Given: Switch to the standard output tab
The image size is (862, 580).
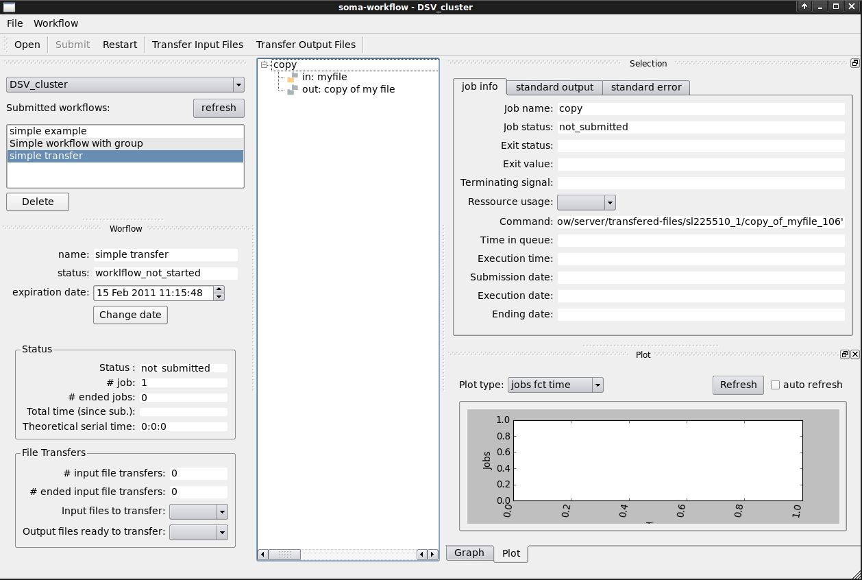Looking at the screenshot, I should [554, 87].
